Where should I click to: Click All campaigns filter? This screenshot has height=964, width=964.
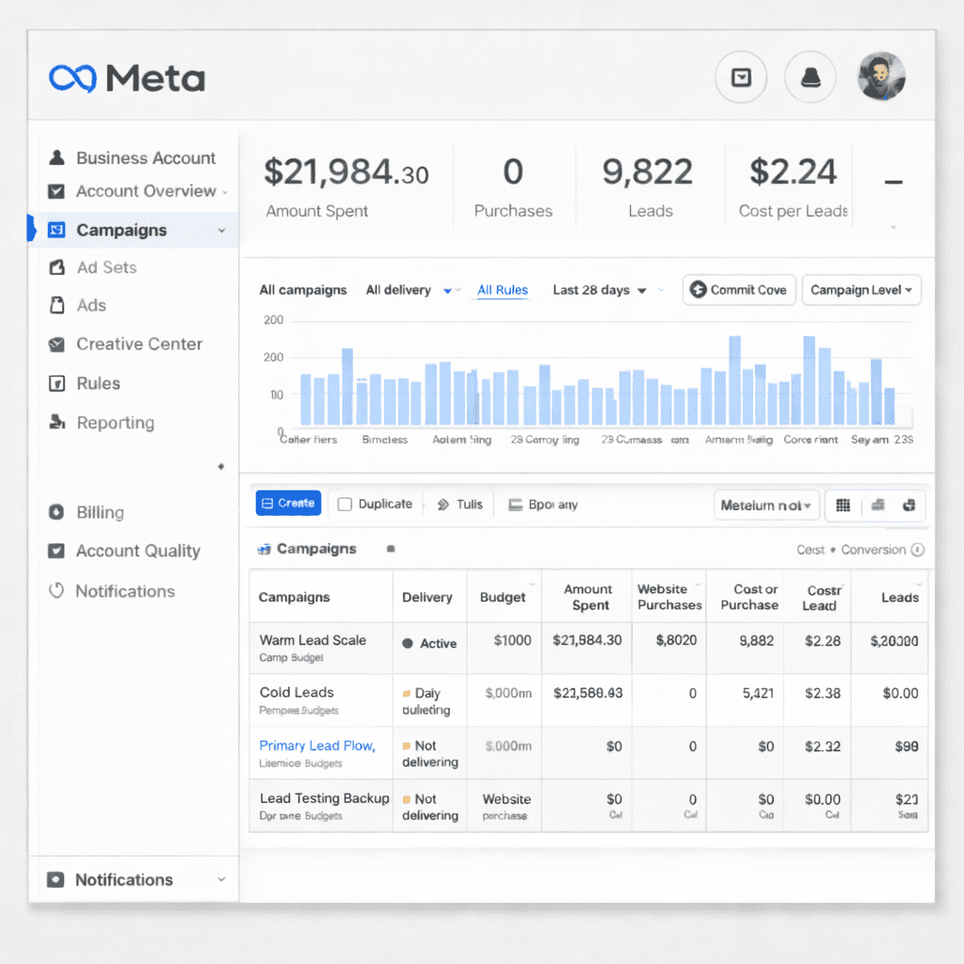[x=303, y=290]
